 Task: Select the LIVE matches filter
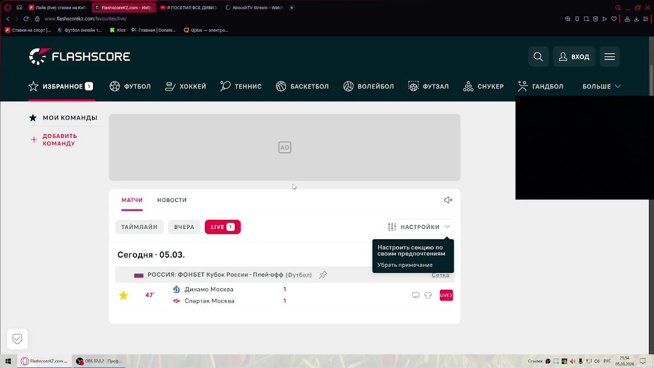(223, 227)
